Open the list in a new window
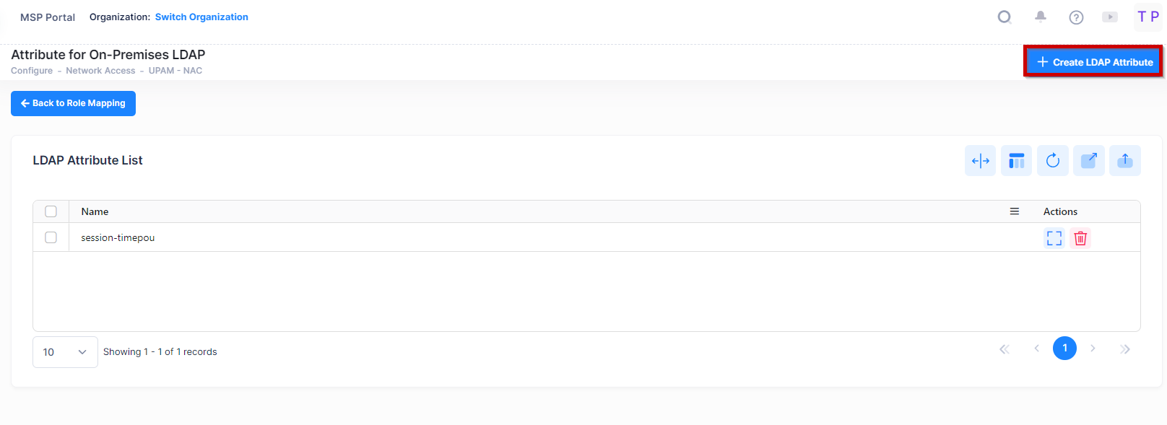 point(1088,160)
